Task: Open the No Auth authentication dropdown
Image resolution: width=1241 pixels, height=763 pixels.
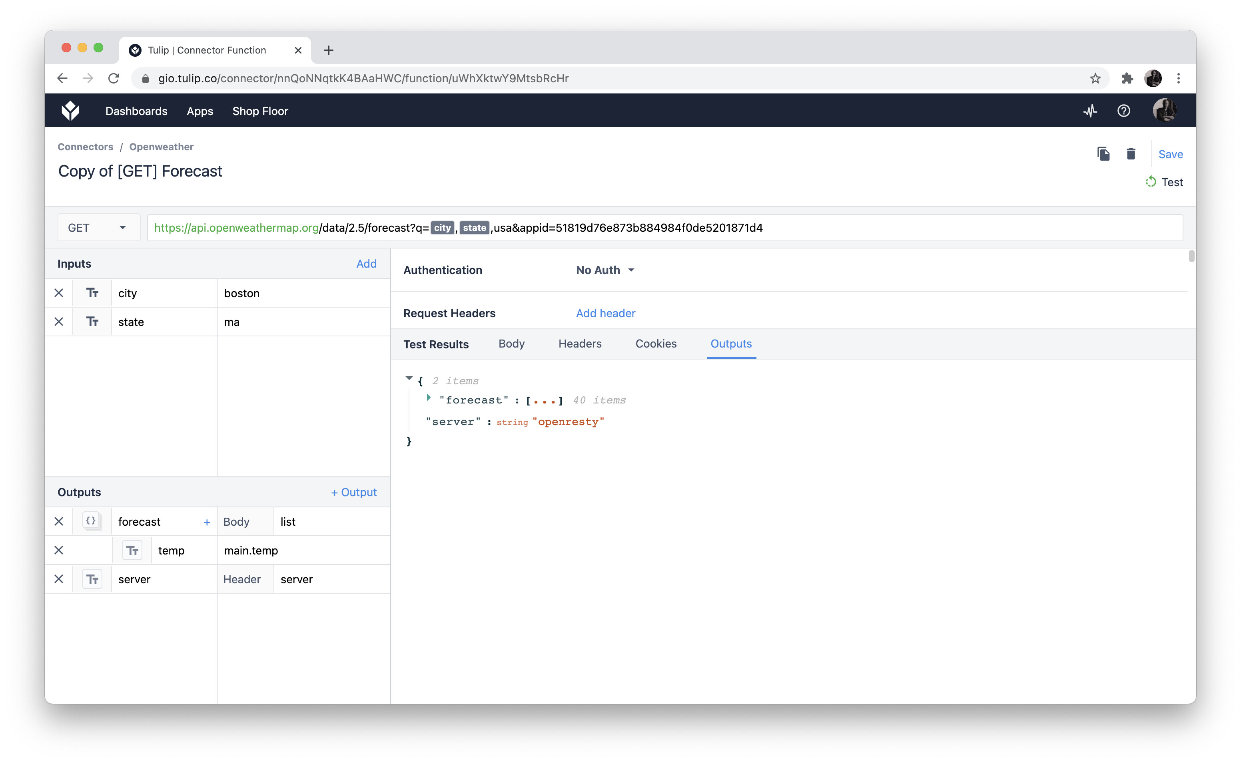Action: [605, 270]
